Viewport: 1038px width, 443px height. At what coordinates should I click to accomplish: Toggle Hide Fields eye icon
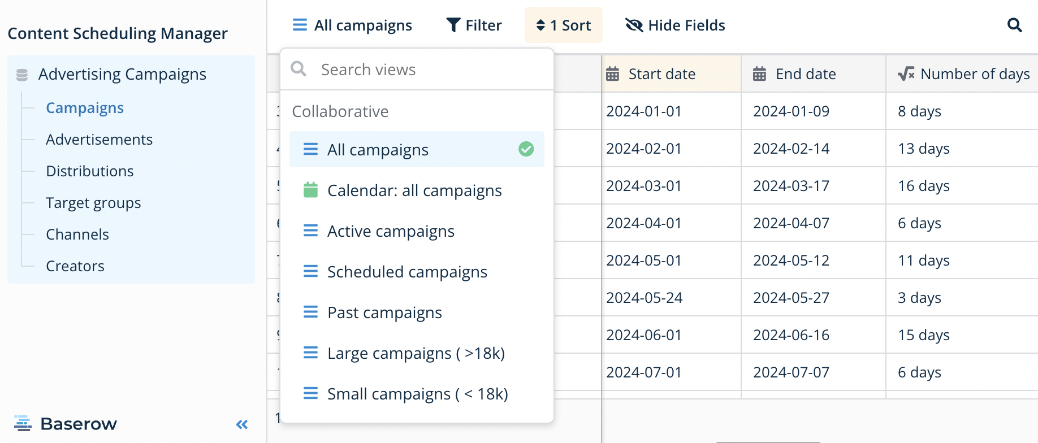tap(634, 25)
